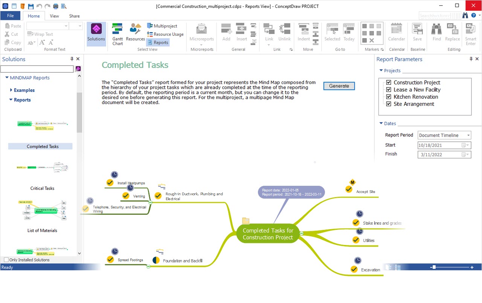Pin the Report Parameters panel with pushpin
Screen dimensions: 482x303
pyautogui.click(x=471, y=59)
